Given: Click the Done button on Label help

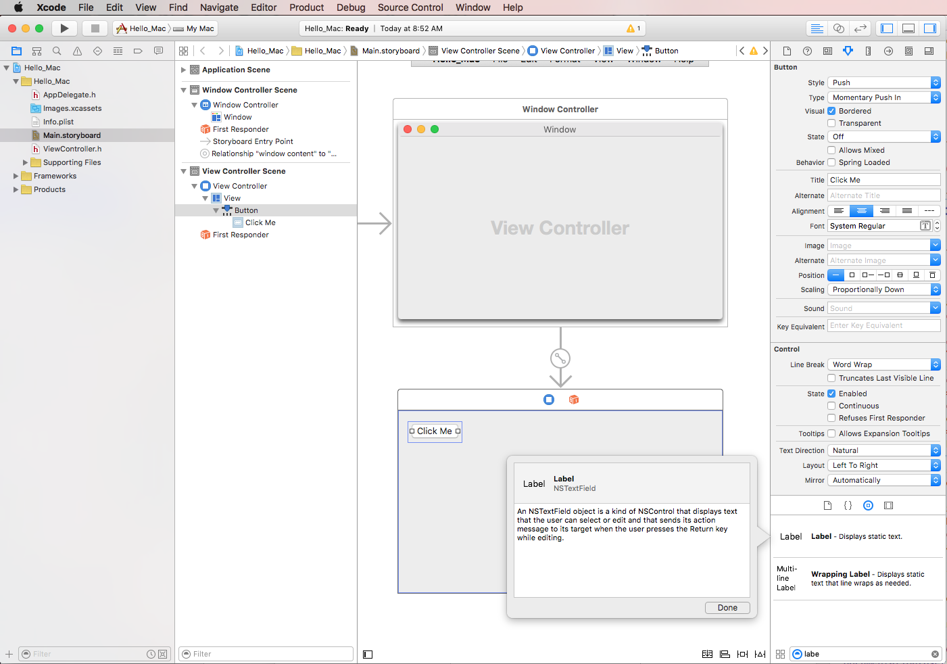Looking at the screenshot, I should pos(727,607).
